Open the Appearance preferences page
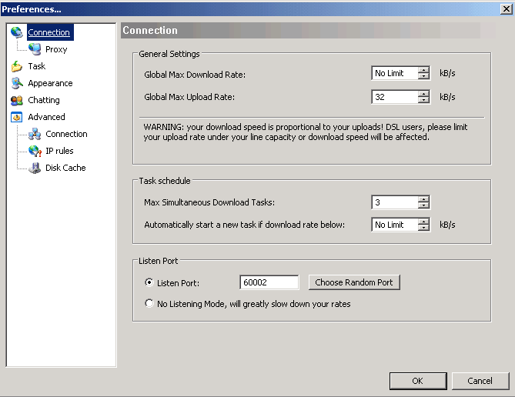Screen dimensions: 515x397 click(50, 83)
